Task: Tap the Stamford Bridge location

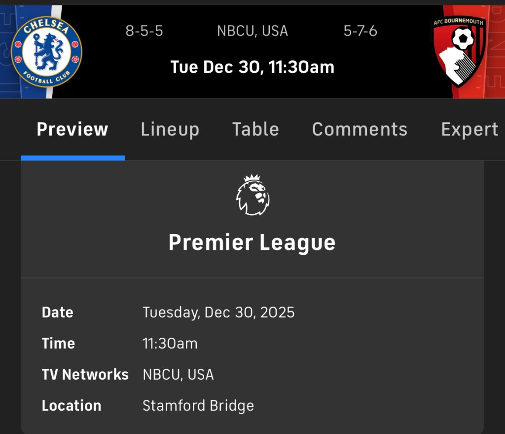Action: click(x=198, y=406)
